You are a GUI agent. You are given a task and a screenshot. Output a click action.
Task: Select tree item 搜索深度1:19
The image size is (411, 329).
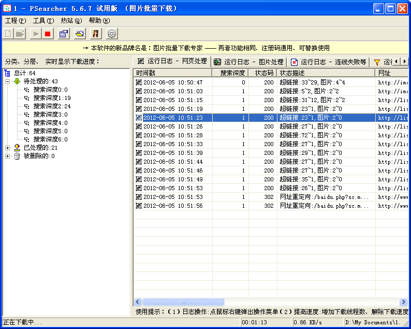[x=52, y=98]
